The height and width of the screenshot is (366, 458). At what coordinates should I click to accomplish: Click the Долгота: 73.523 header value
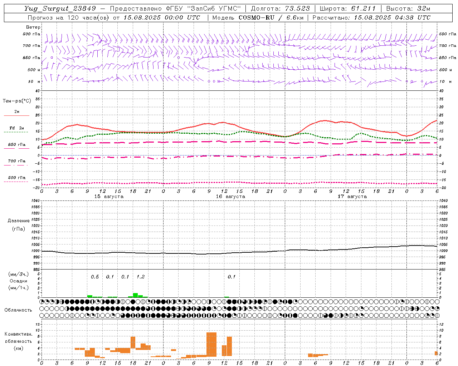click(x=280, y=9)
